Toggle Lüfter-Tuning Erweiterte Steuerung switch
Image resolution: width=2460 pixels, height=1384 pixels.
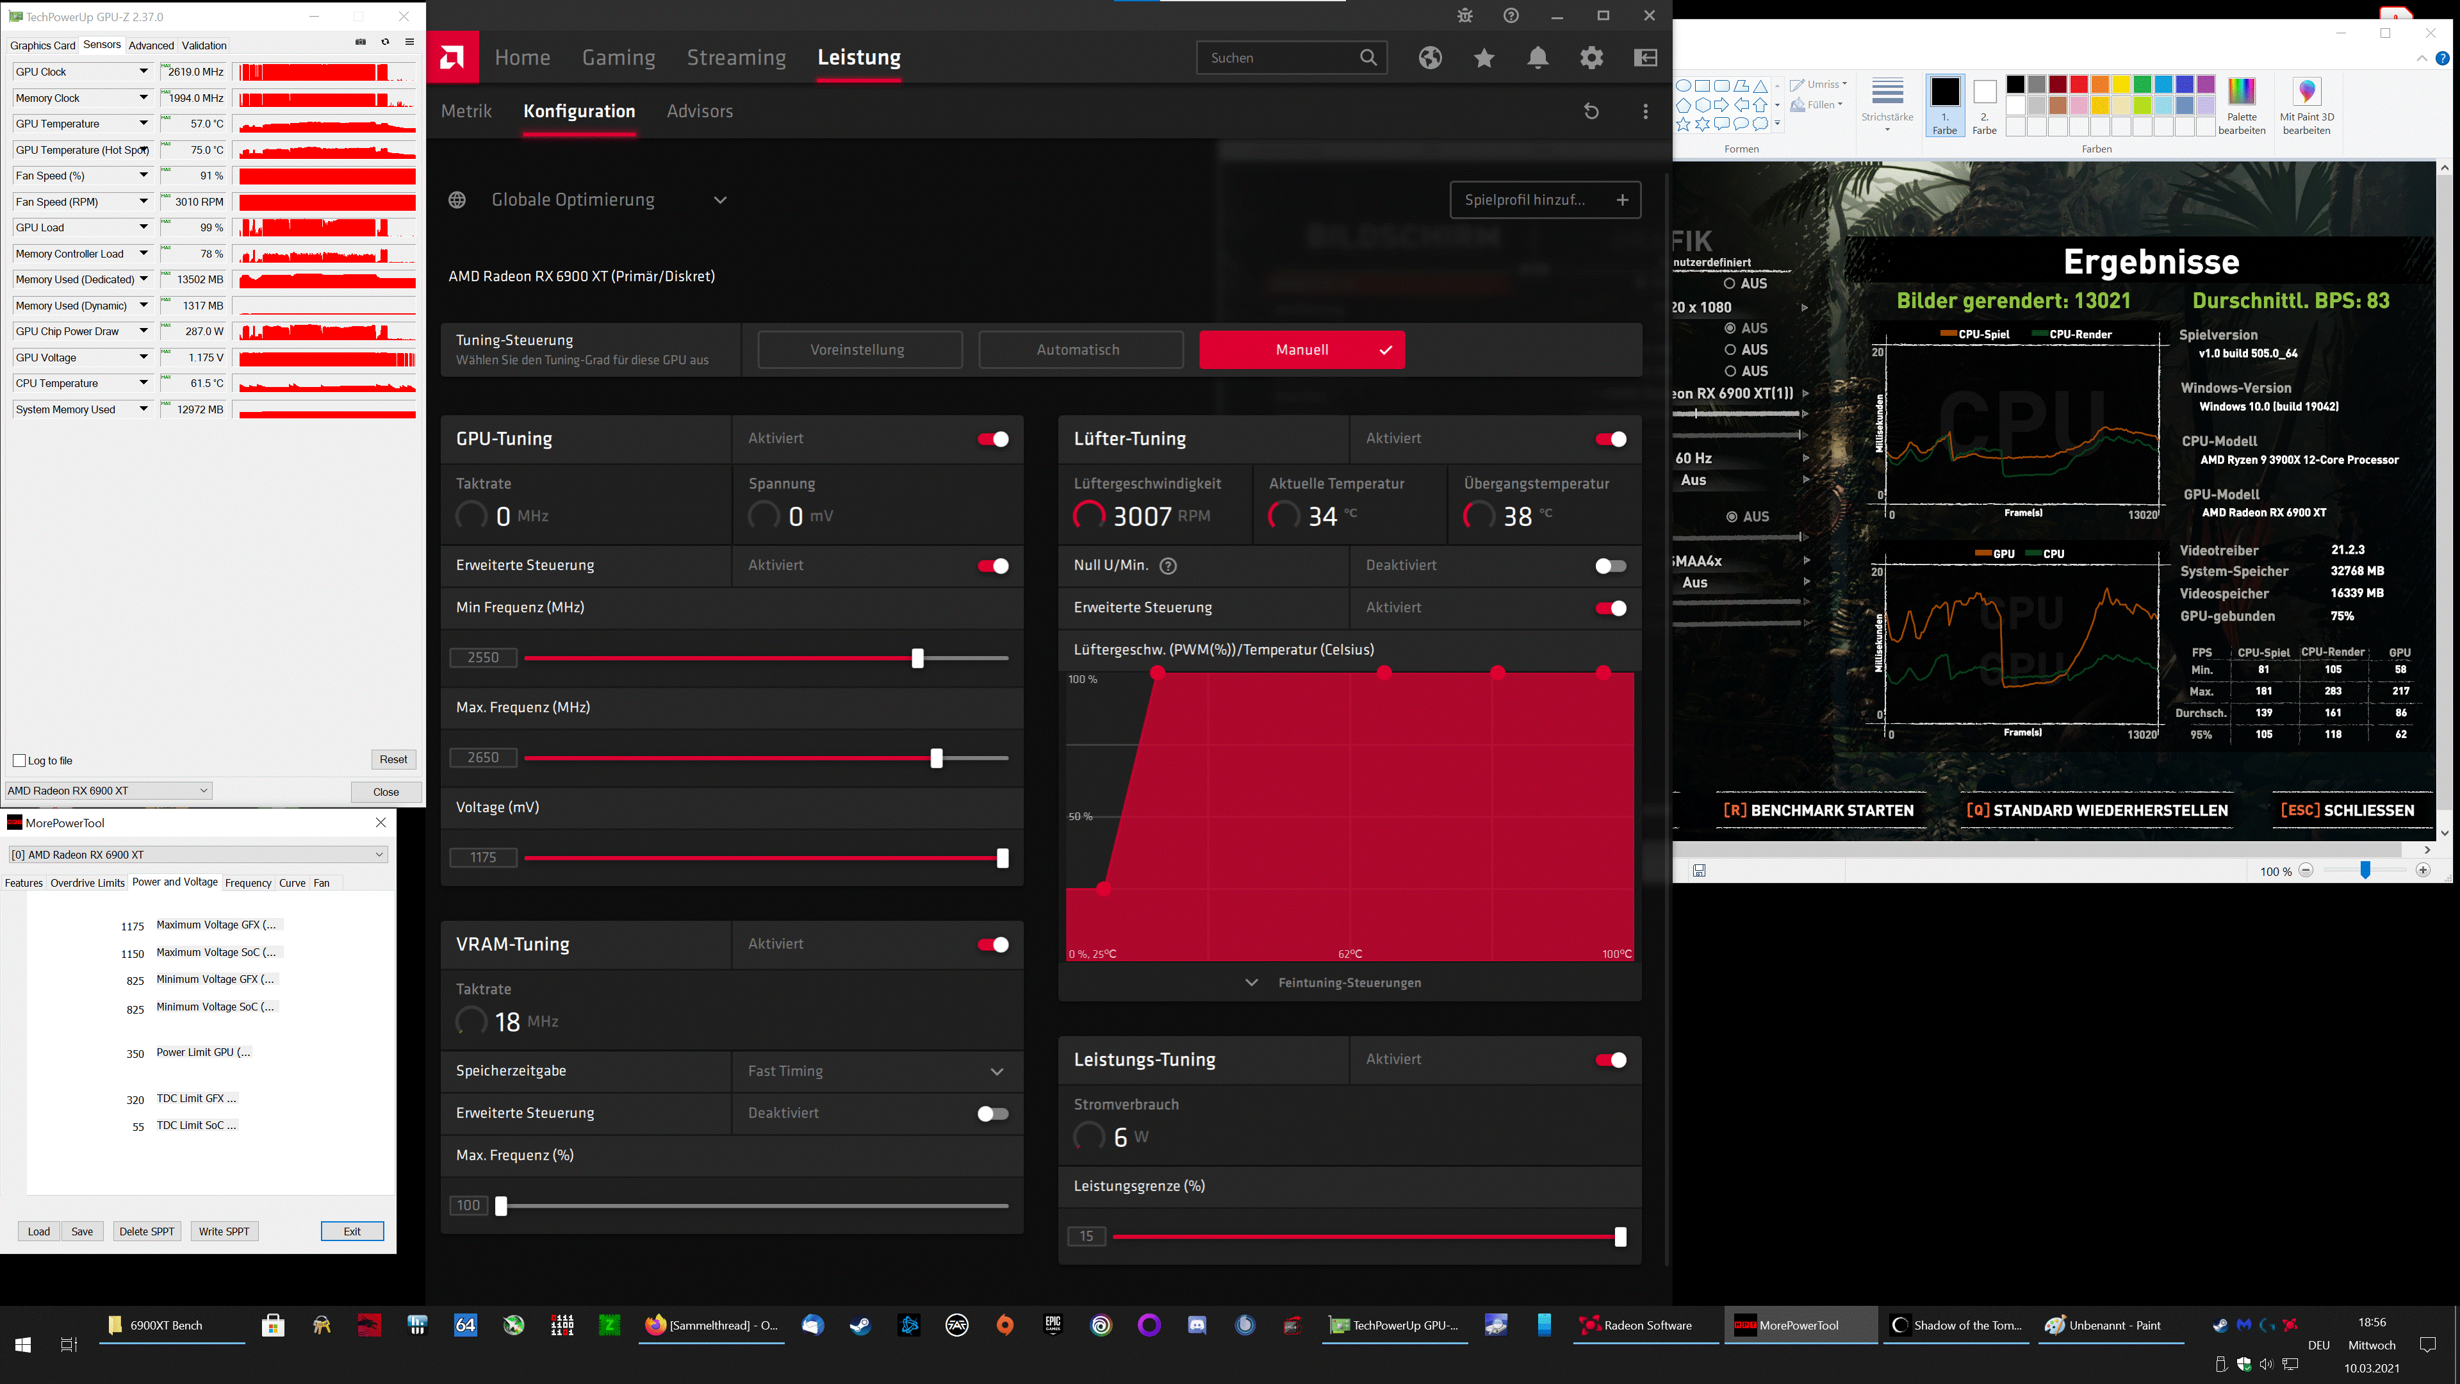pyautogui.click(x=1610, y=609)
